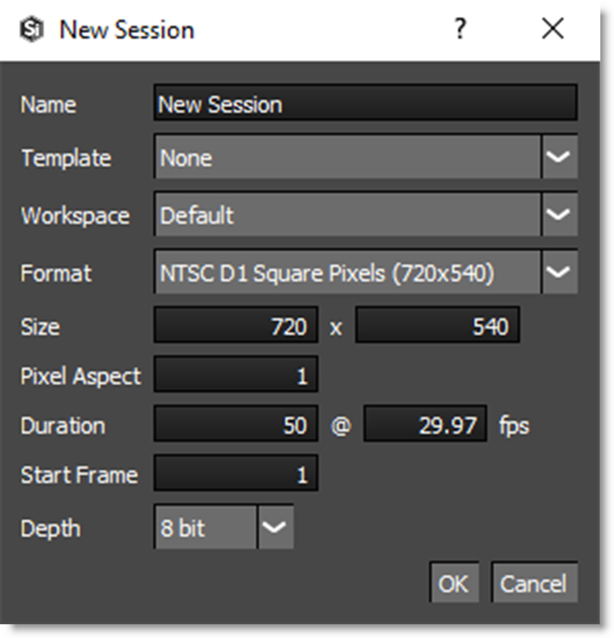Click the frame rate field showing 29.97
This screenshot has width=614, height=638.
click(x=425, y=425)
